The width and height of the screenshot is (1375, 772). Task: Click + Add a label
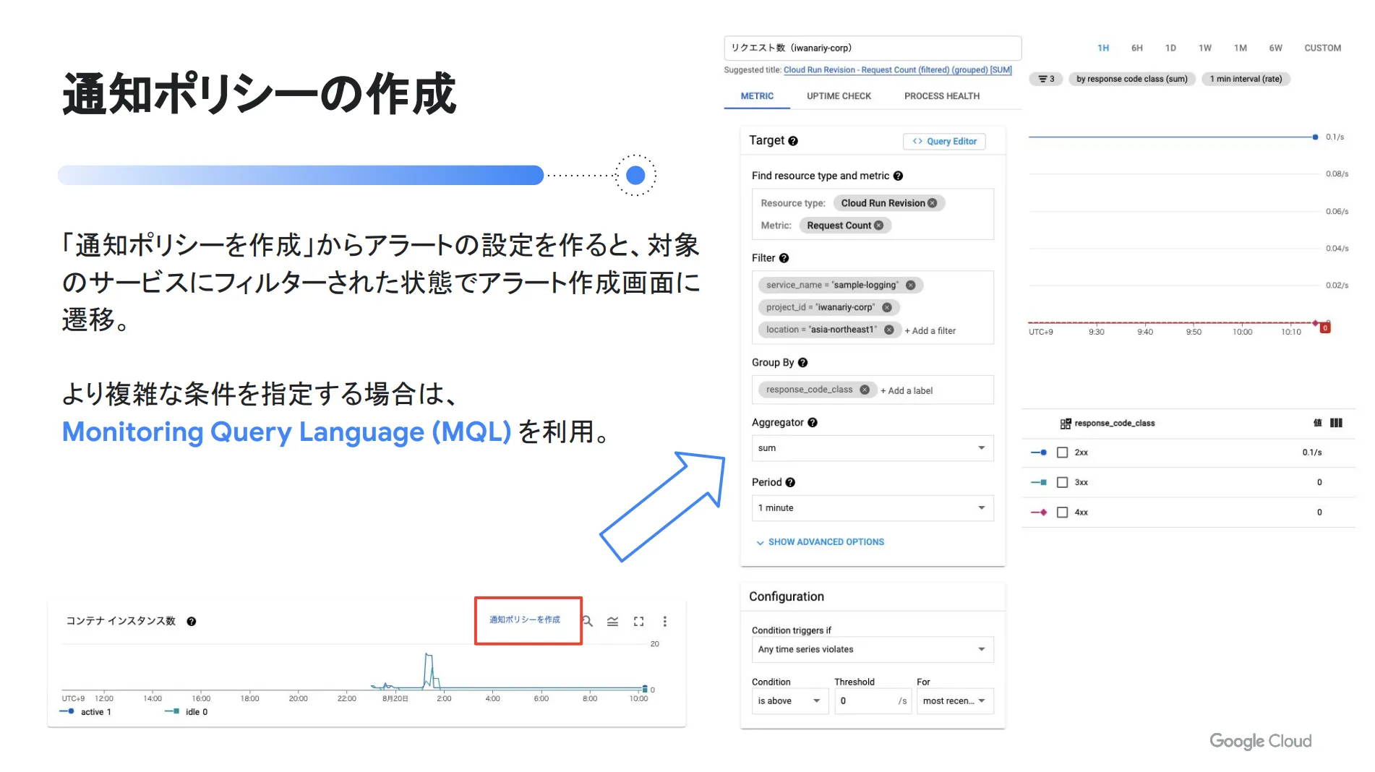click(907, 391)
